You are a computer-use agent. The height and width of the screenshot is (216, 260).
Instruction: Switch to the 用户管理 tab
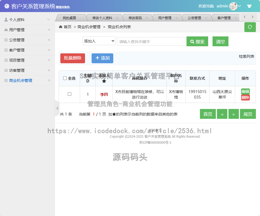(x=165, y=18)
